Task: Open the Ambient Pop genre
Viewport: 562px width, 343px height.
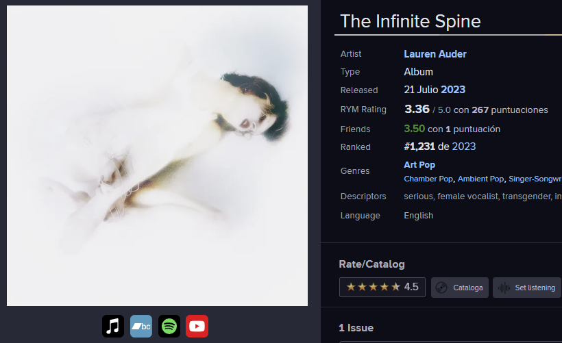Action: (x=480, y=179)
